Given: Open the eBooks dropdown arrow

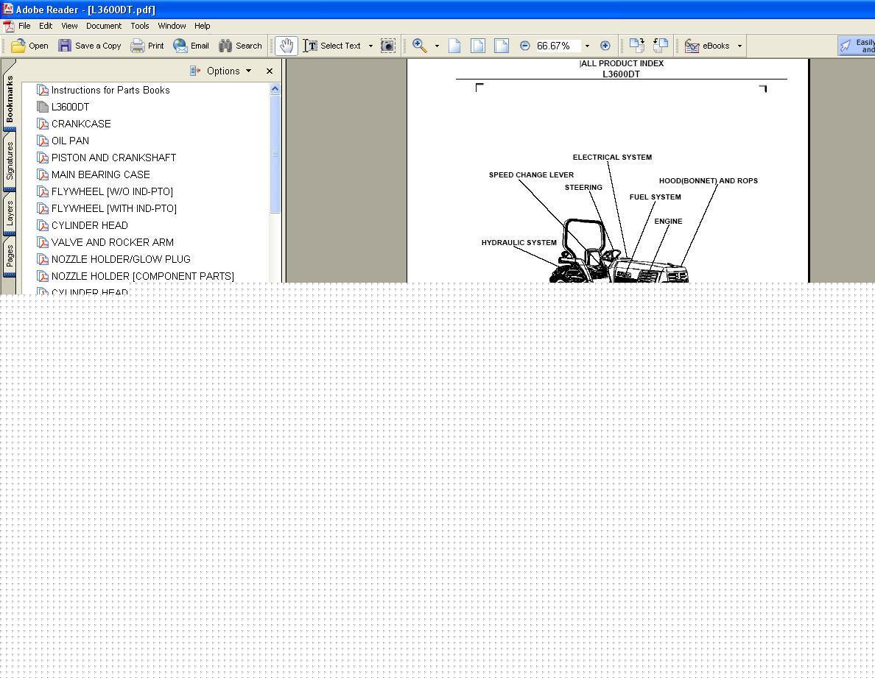Looking at the screenshot, I should (x=740, y=46).
